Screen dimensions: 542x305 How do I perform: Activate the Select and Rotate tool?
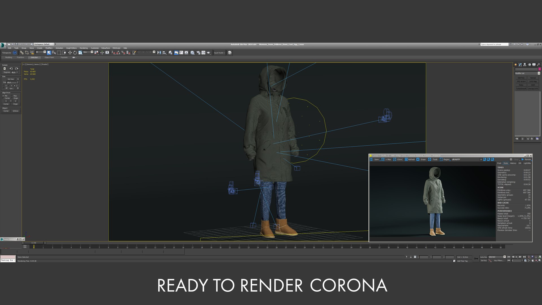point(75,53)
